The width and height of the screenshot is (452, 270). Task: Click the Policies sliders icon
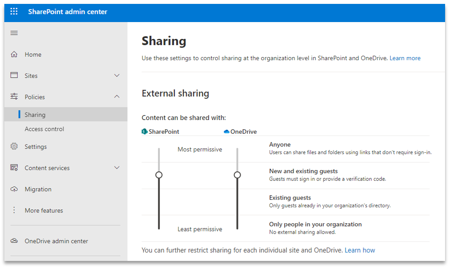tap(14, 96)
